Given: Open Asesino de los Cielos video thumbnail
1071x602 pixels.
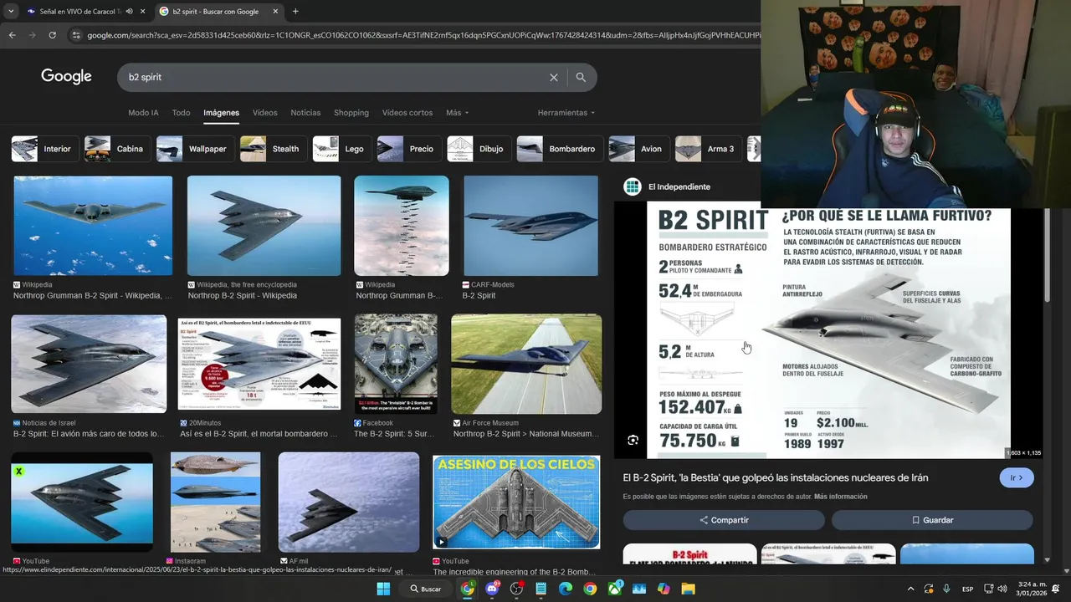Looking at the screenshot, I should (516, 502).
